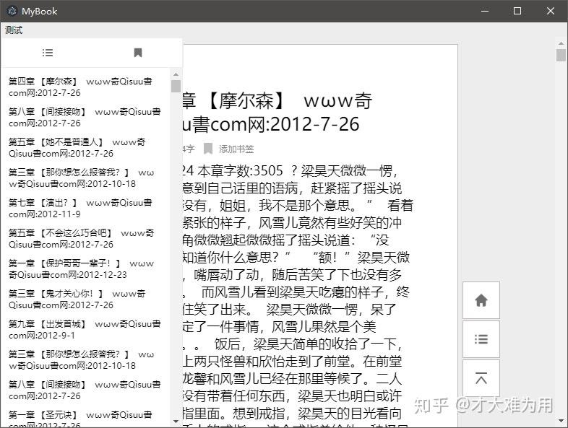The height and width of the screenshot is (428, 568).
Task: Switch to the bookmarks tab
Action: 137,53
